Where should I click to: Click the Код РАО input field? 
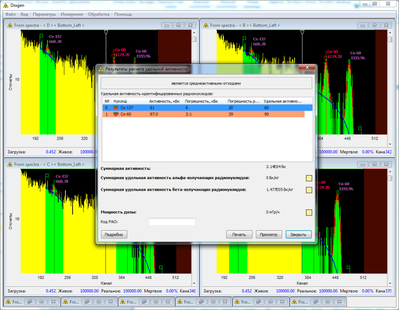pos(172,222)
